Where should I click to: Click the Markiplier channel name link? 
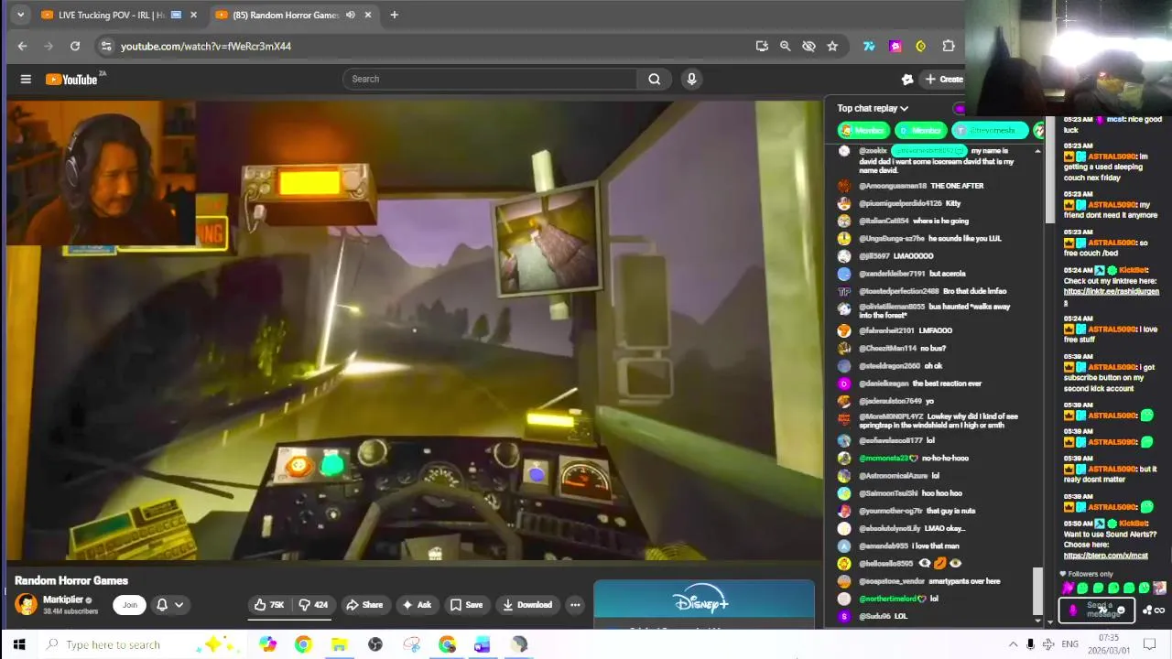pos(62,600)
